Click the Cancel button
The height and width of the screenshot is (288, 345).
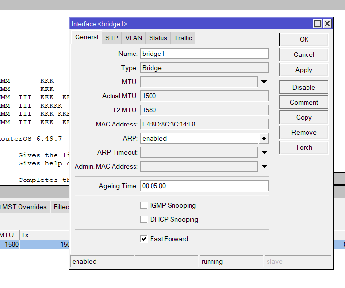pos(304,54)
